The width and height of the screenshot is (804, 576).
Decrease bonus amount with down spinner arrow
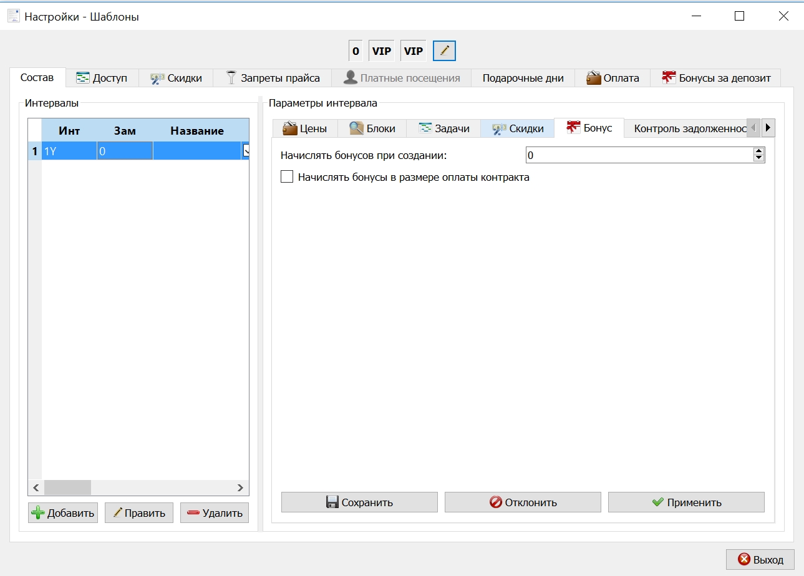tap(758, 158)
